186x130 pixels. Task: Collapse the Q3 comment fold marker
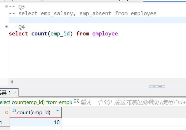click(6, 6)
